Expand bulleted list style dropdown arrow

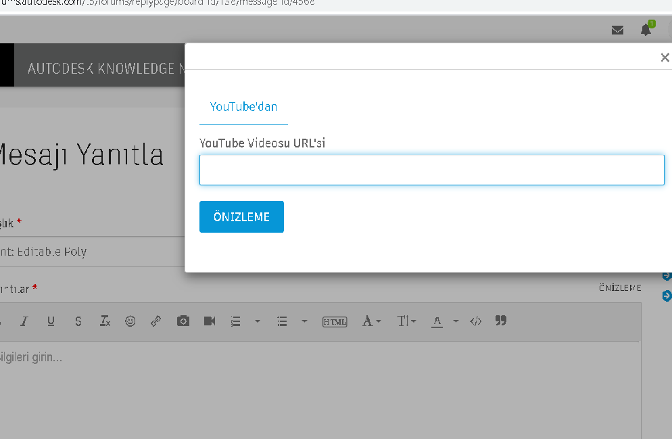click(304, 321)
